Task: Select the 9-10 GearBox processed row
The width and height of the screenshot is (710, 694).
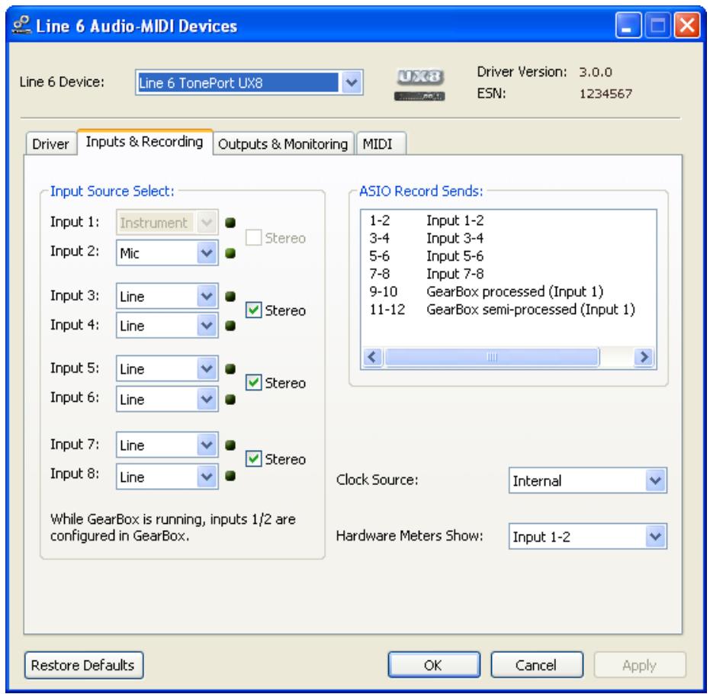Action: [508, 291]
